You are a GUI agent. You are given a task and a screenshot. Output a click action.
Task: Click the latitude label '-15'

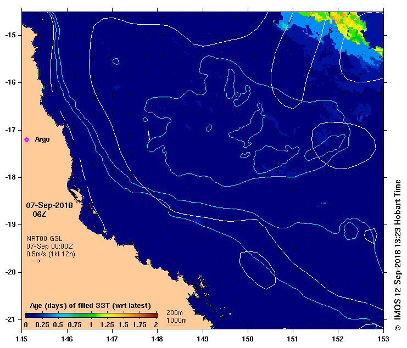pos(10,35)
